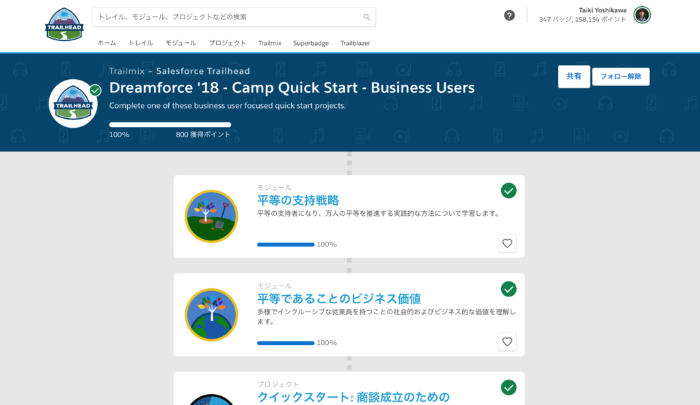Screen dimensions: 700x405
Task: Click the Salesforce Trailhead author link
Action: coord(203,71)
